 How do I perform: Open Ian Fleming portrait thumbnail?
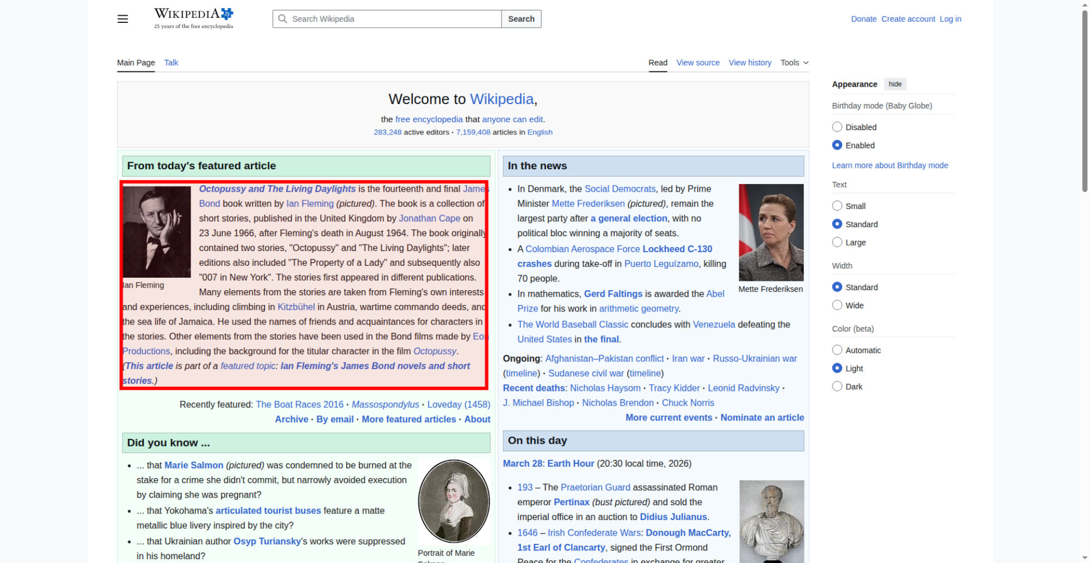157,232
